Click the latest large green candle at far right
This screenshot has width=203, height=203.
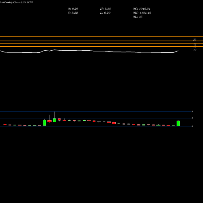click(178, 123)
